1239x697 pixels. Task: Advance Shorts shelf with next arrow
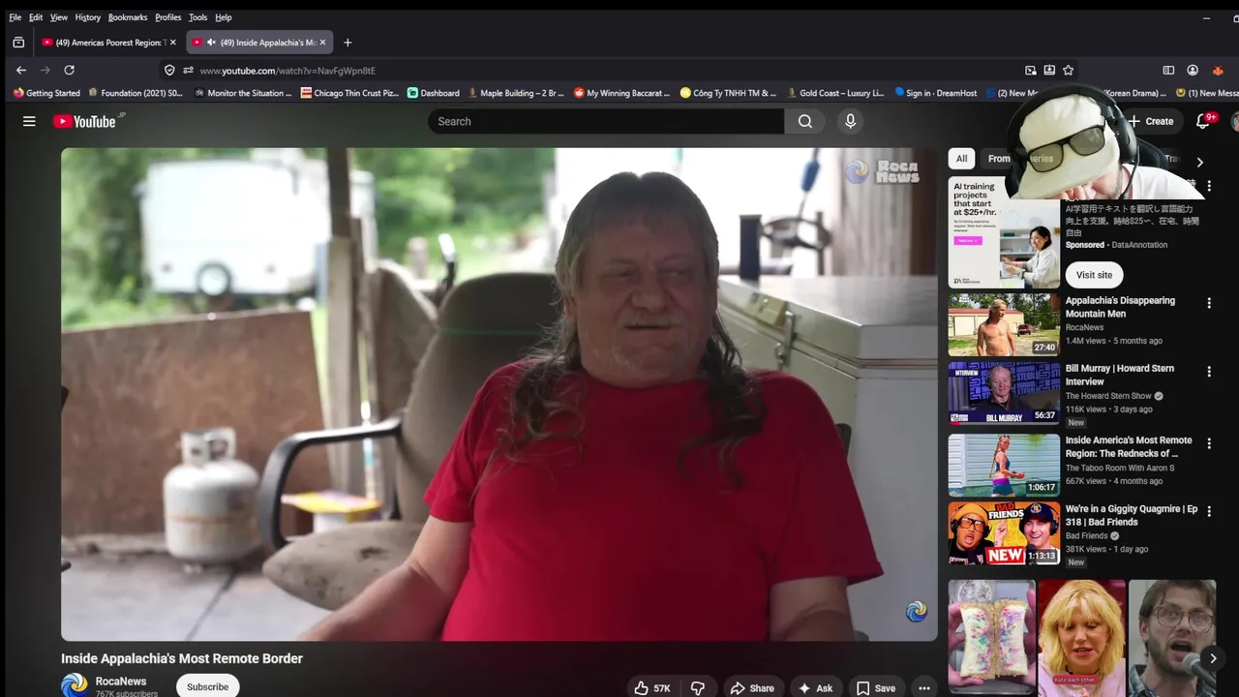tap(1213, 658)
